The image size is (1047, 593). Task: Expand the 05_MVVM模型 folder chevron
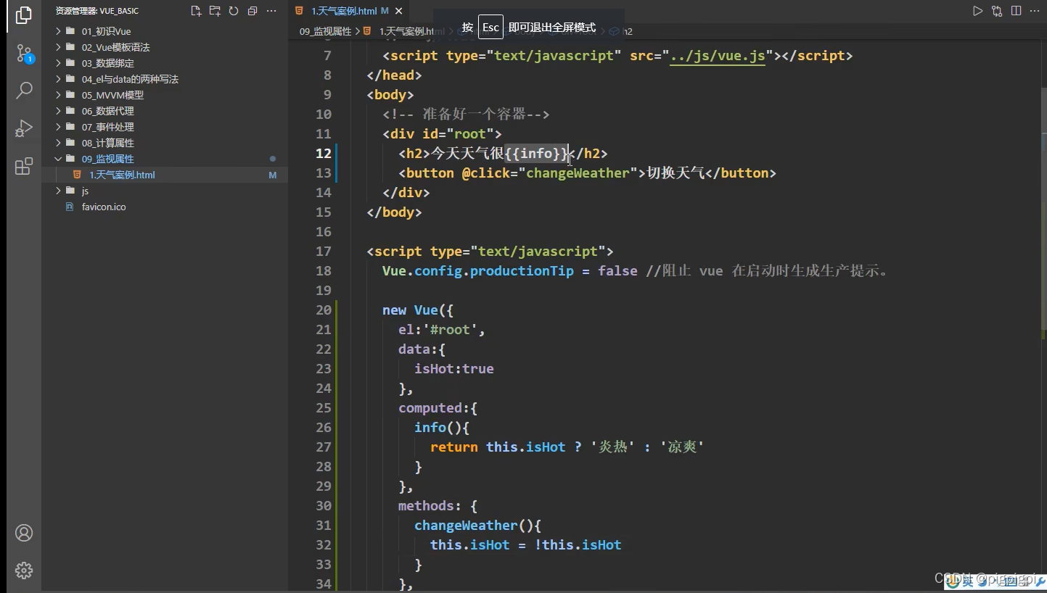point(59,95)
